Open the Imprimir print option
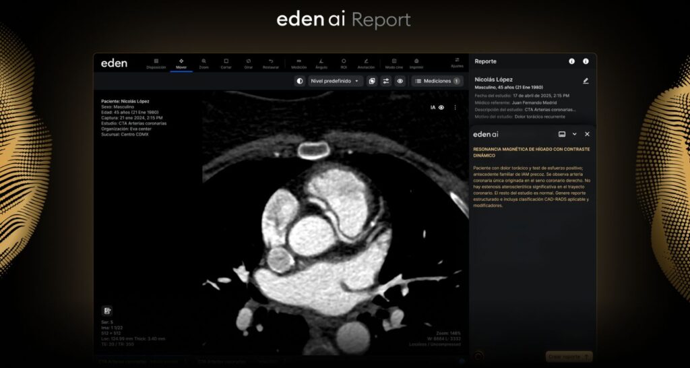This screenshot has width=690, height=368. point(416,63)
